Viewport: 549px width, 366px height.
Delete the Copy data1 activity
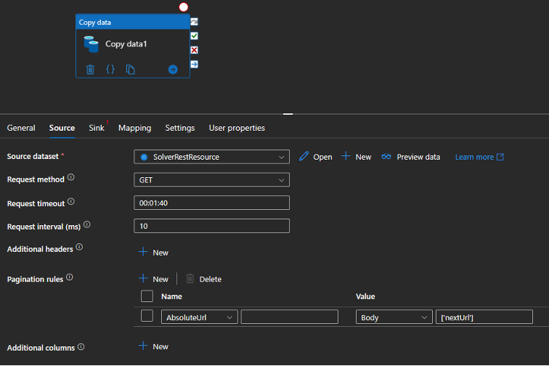(x=90, y=70)
